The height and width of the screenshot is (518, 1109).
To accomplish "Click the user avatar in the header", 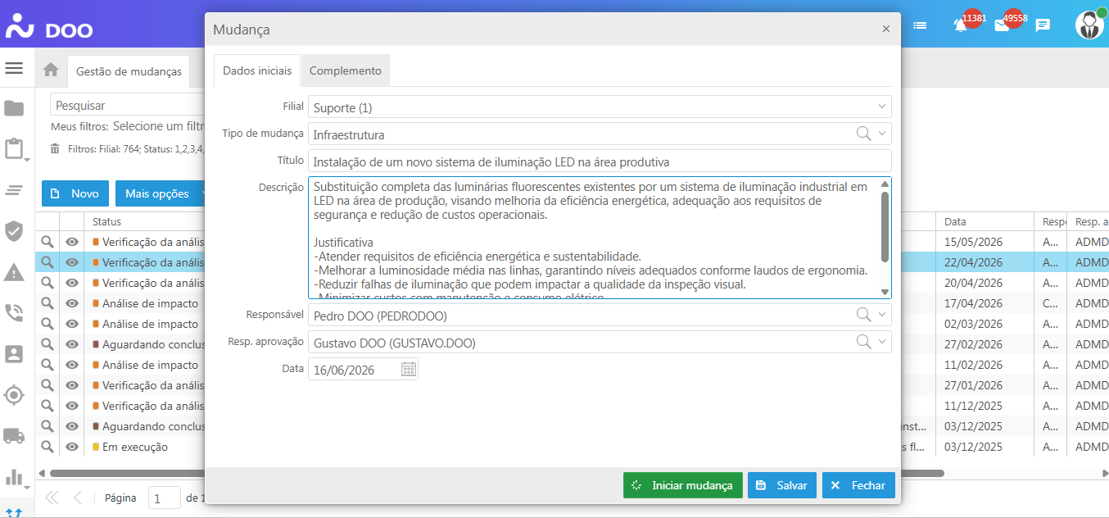I will click(x=1089, y=25).
